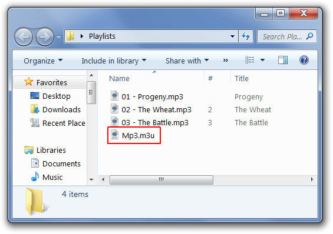Click the Forward navigation arrow

pyautogui.click(x=45, y=37)
